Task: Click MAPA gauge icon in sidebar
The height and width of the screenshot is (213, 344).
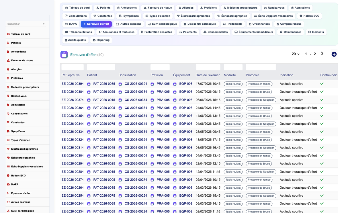Action: [x=8, y=184]
